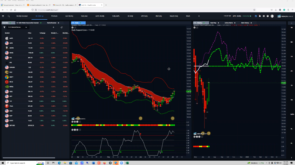This screenshot has width=295, height=165.
Task: Open the Macy's Daily workspace tab
Action: click(x=174, y=16)
